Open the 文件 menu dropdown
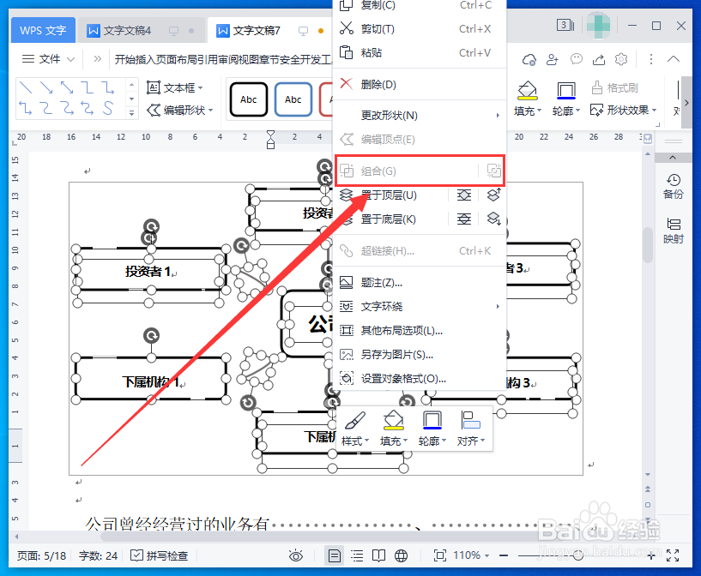The height and width of the screenshot is (576, 701). [48, 59]
